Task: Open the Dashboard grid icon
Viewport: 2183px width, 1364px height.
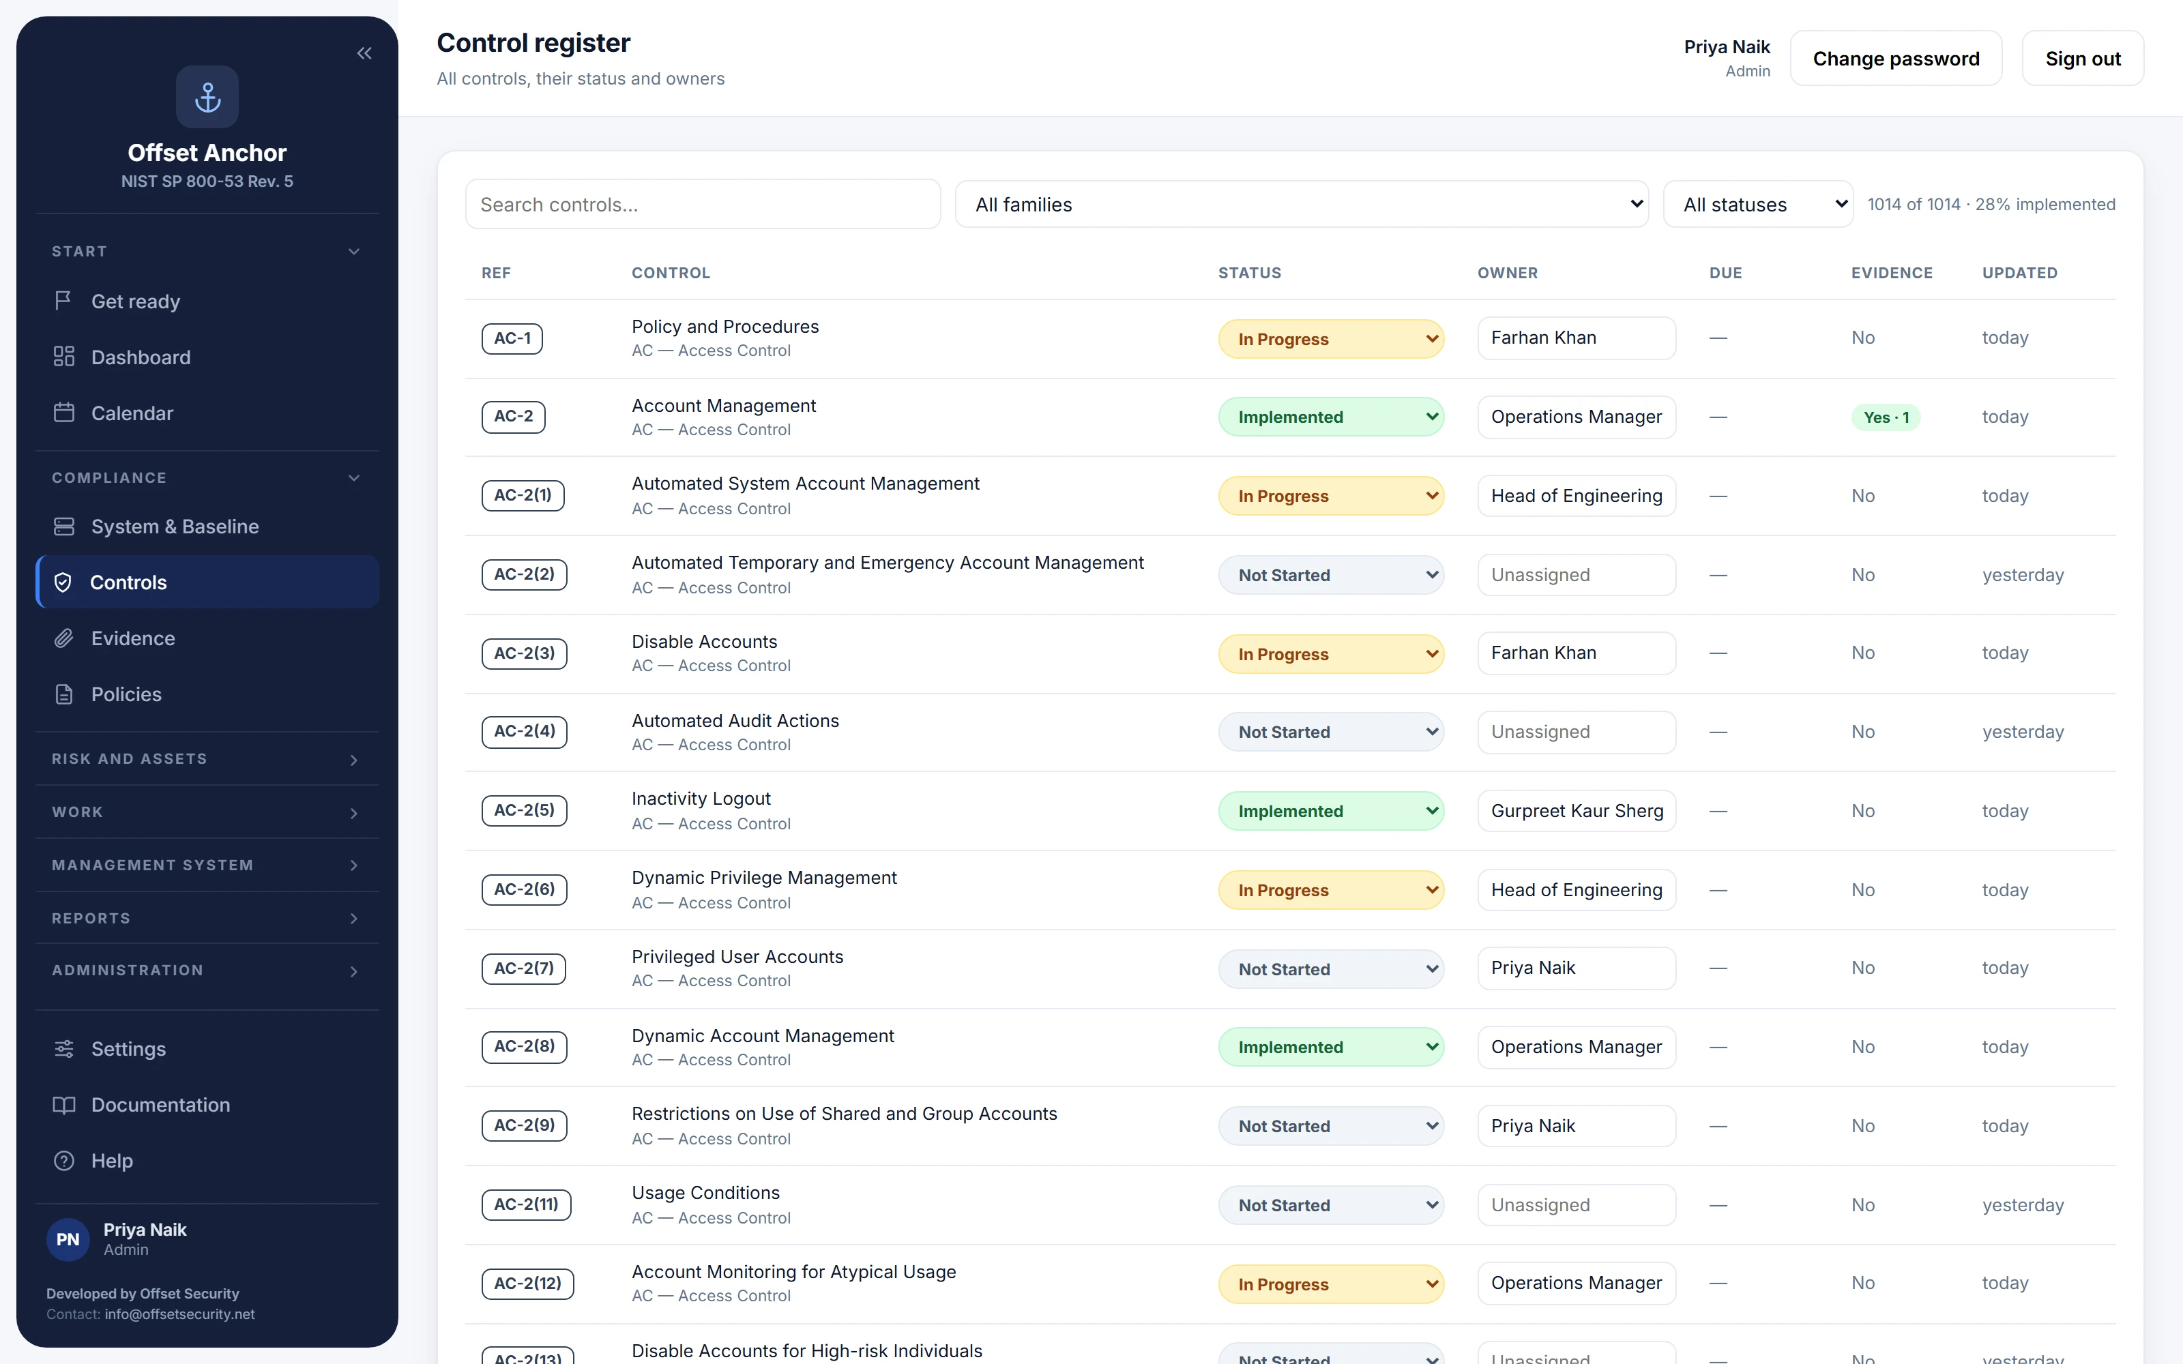Action: (63, 356)
